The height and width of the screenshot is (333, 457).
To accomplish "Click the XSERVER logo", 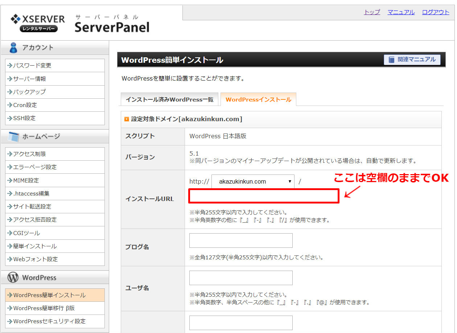I will (38, 23).
